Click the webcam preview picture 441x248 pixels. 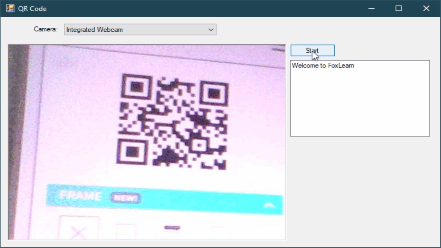(x=147, y=142)
